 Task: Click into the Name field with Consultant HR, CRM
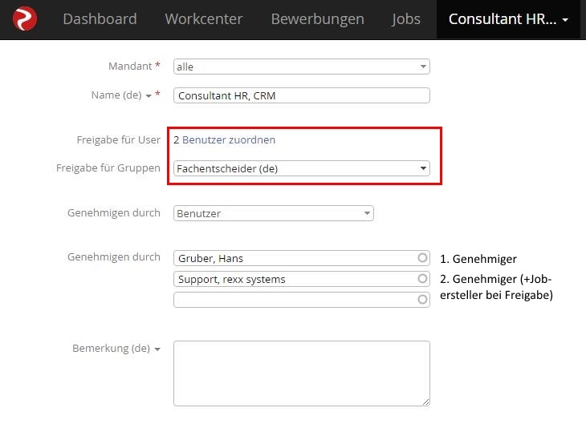click(302, 95)
